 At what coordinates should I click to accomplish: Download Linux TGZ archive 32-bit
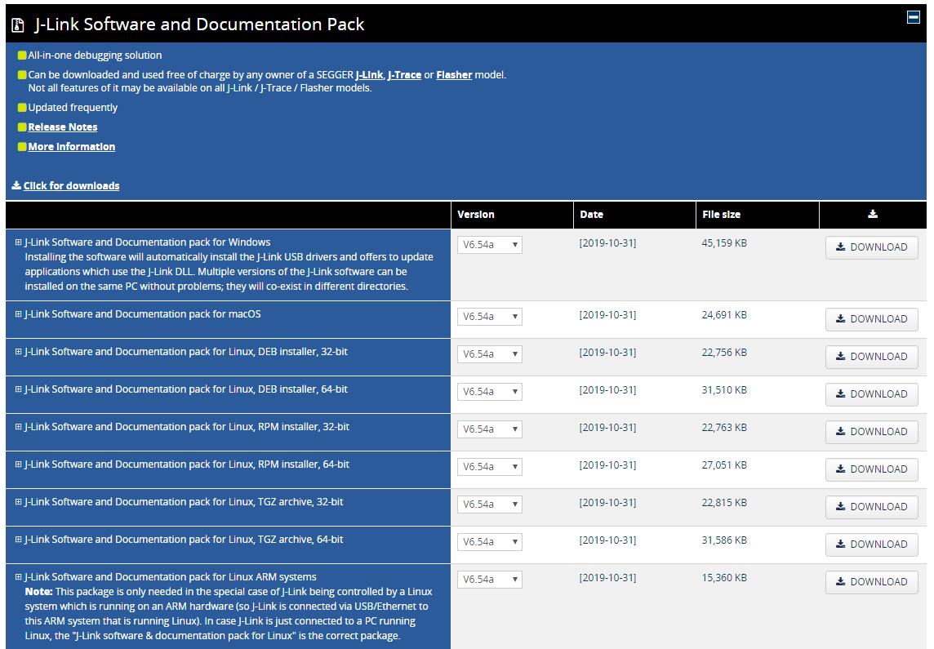(871, 507)
